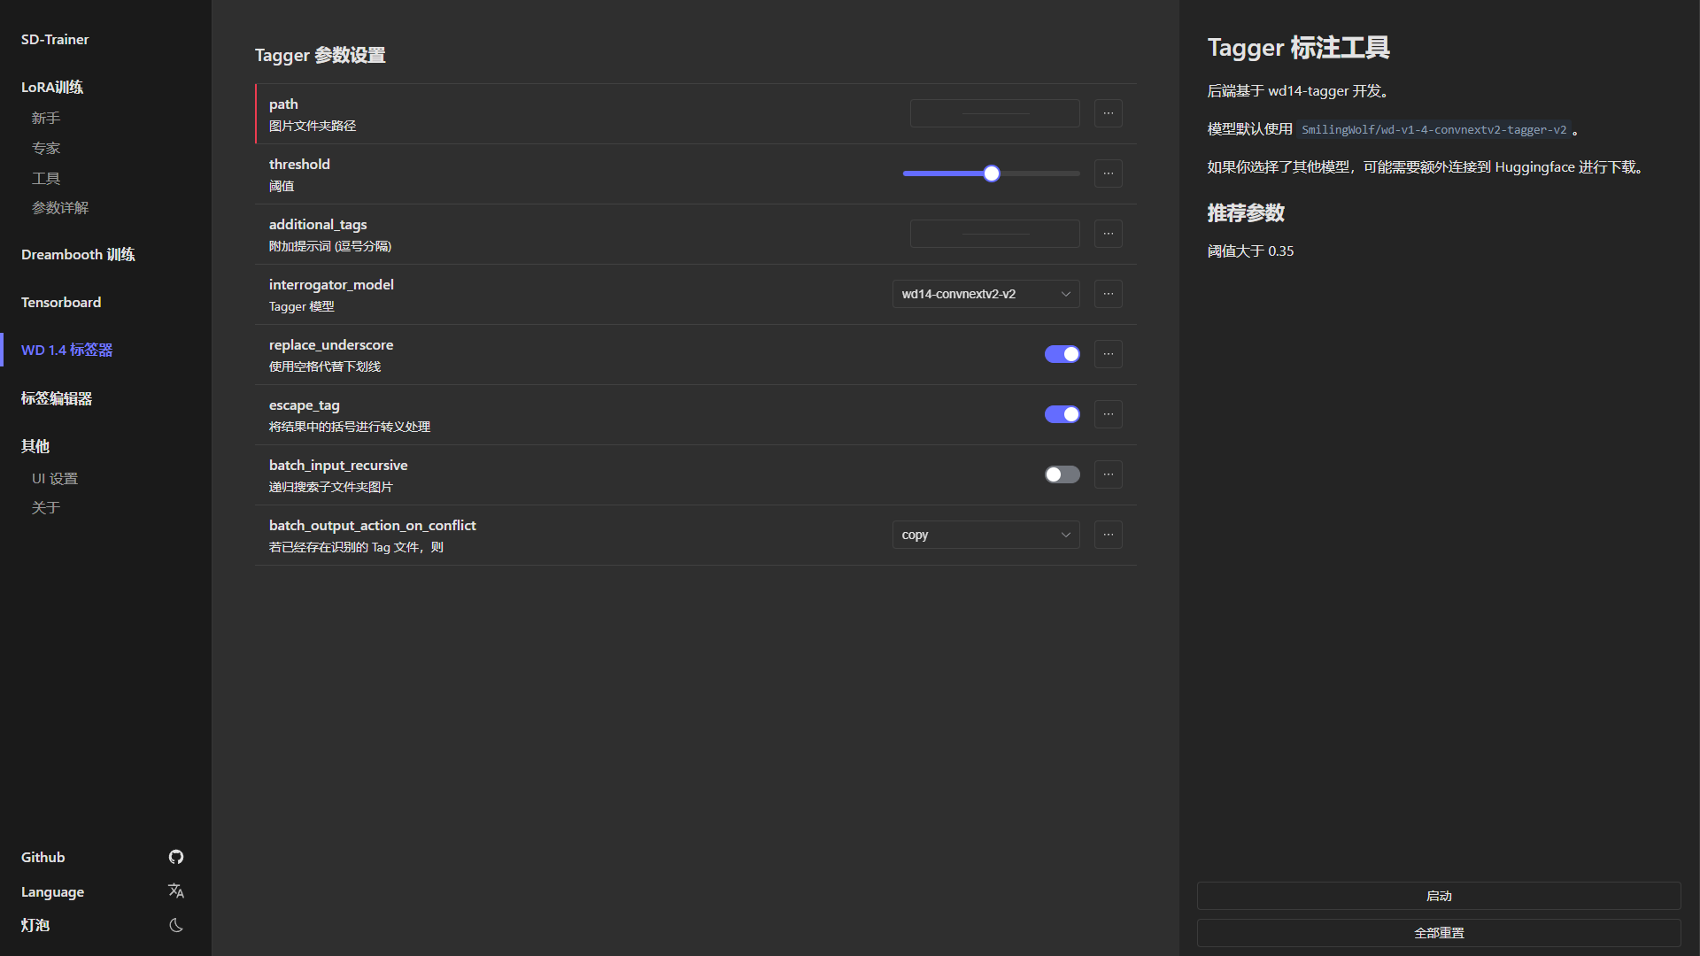Click the threshold slider handle
The width and height of the screenshot is (1700, 956).
click(992, 173)
